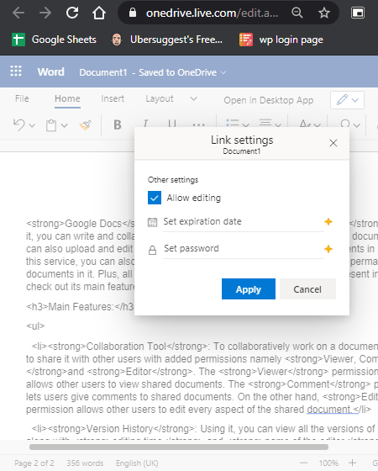
Task: Switch to the Layout tab
Action: (160, 98)
